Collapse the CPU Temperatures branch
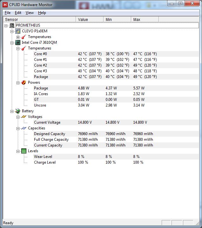Viewport: 202px width, 228px height. [x=18, y=49]
